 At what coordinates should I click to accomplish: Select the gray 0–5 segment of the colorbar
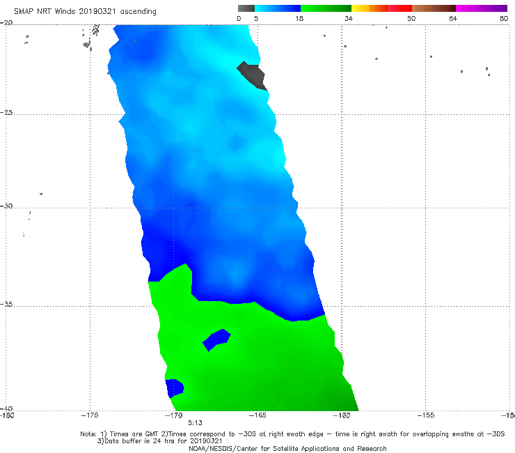246,8
